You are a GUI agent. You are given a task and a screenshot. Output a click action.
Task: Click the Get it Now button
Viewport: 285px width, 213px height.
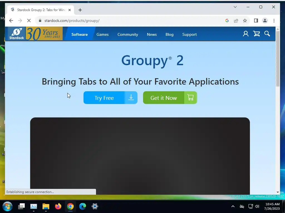click(x=170, y=98)
